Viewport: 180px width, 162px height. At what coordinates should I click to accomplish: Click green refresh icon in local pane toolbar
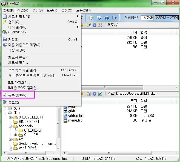100,94
